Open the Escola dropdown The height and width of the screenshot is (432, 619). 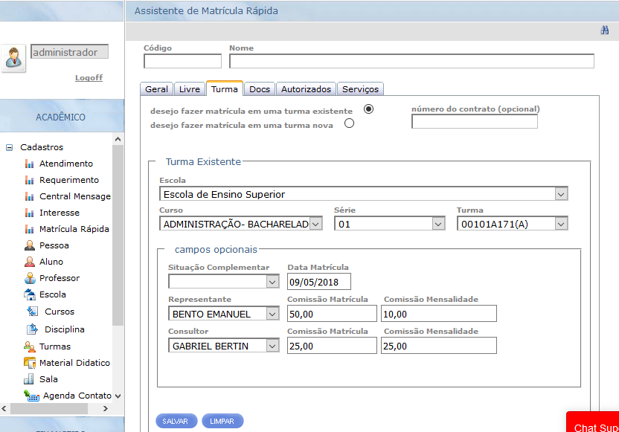(x=561, y=194)
